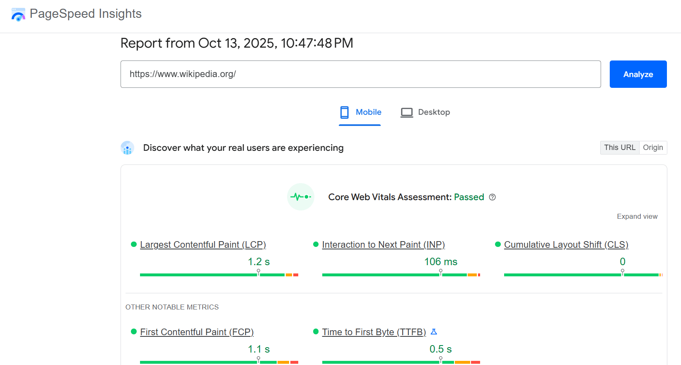Click the green dot beside Largest Contentful Paint
Screen dimensions: 681x365
pos(134,244)
